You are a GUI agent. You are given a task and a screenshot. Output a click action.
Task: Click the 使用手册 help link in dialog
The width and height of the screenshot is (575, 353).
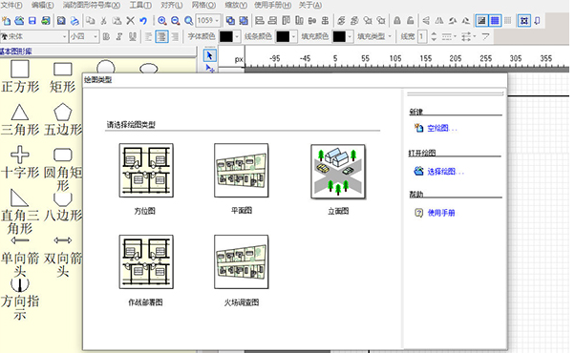tap(441, 213)
